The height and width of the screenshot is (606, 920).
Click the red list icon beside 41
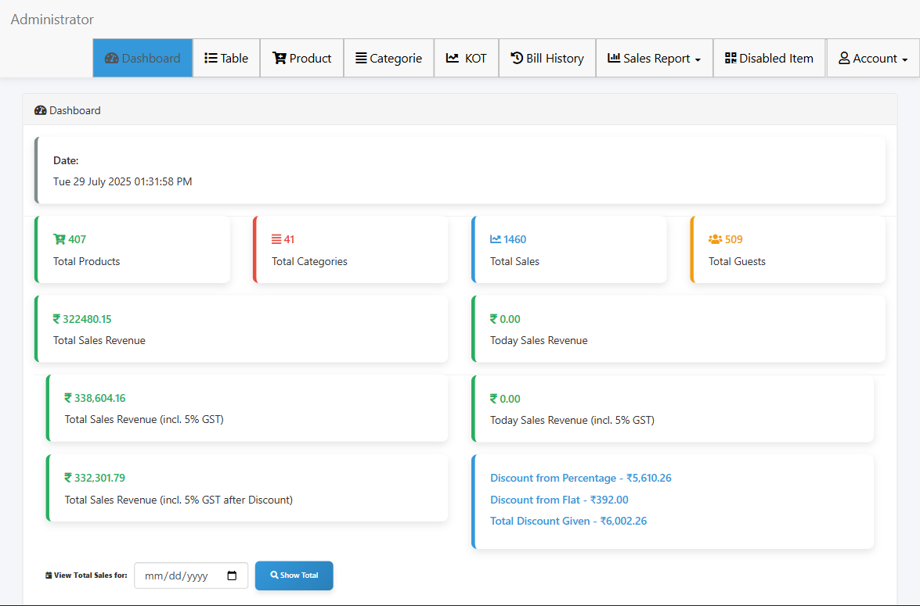coord(276,239)
